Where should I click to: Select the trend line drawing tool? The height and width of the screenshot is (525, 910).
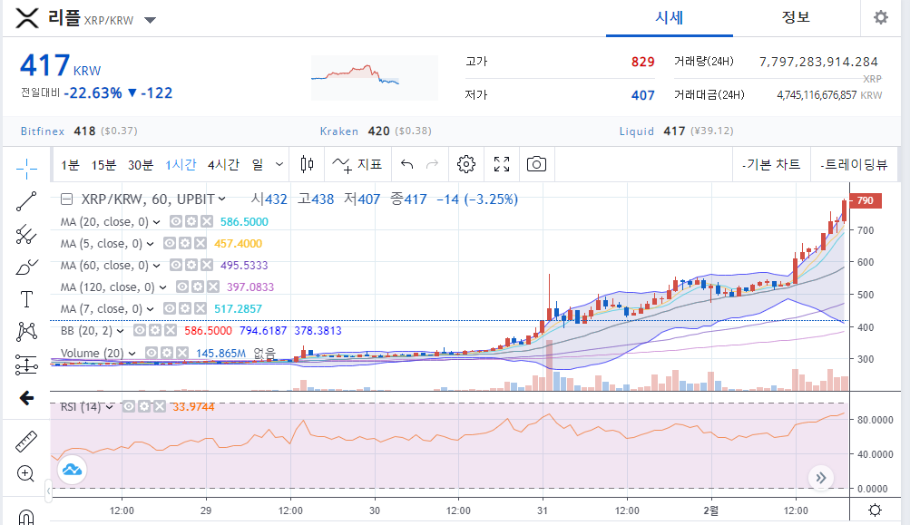[26, 201]
